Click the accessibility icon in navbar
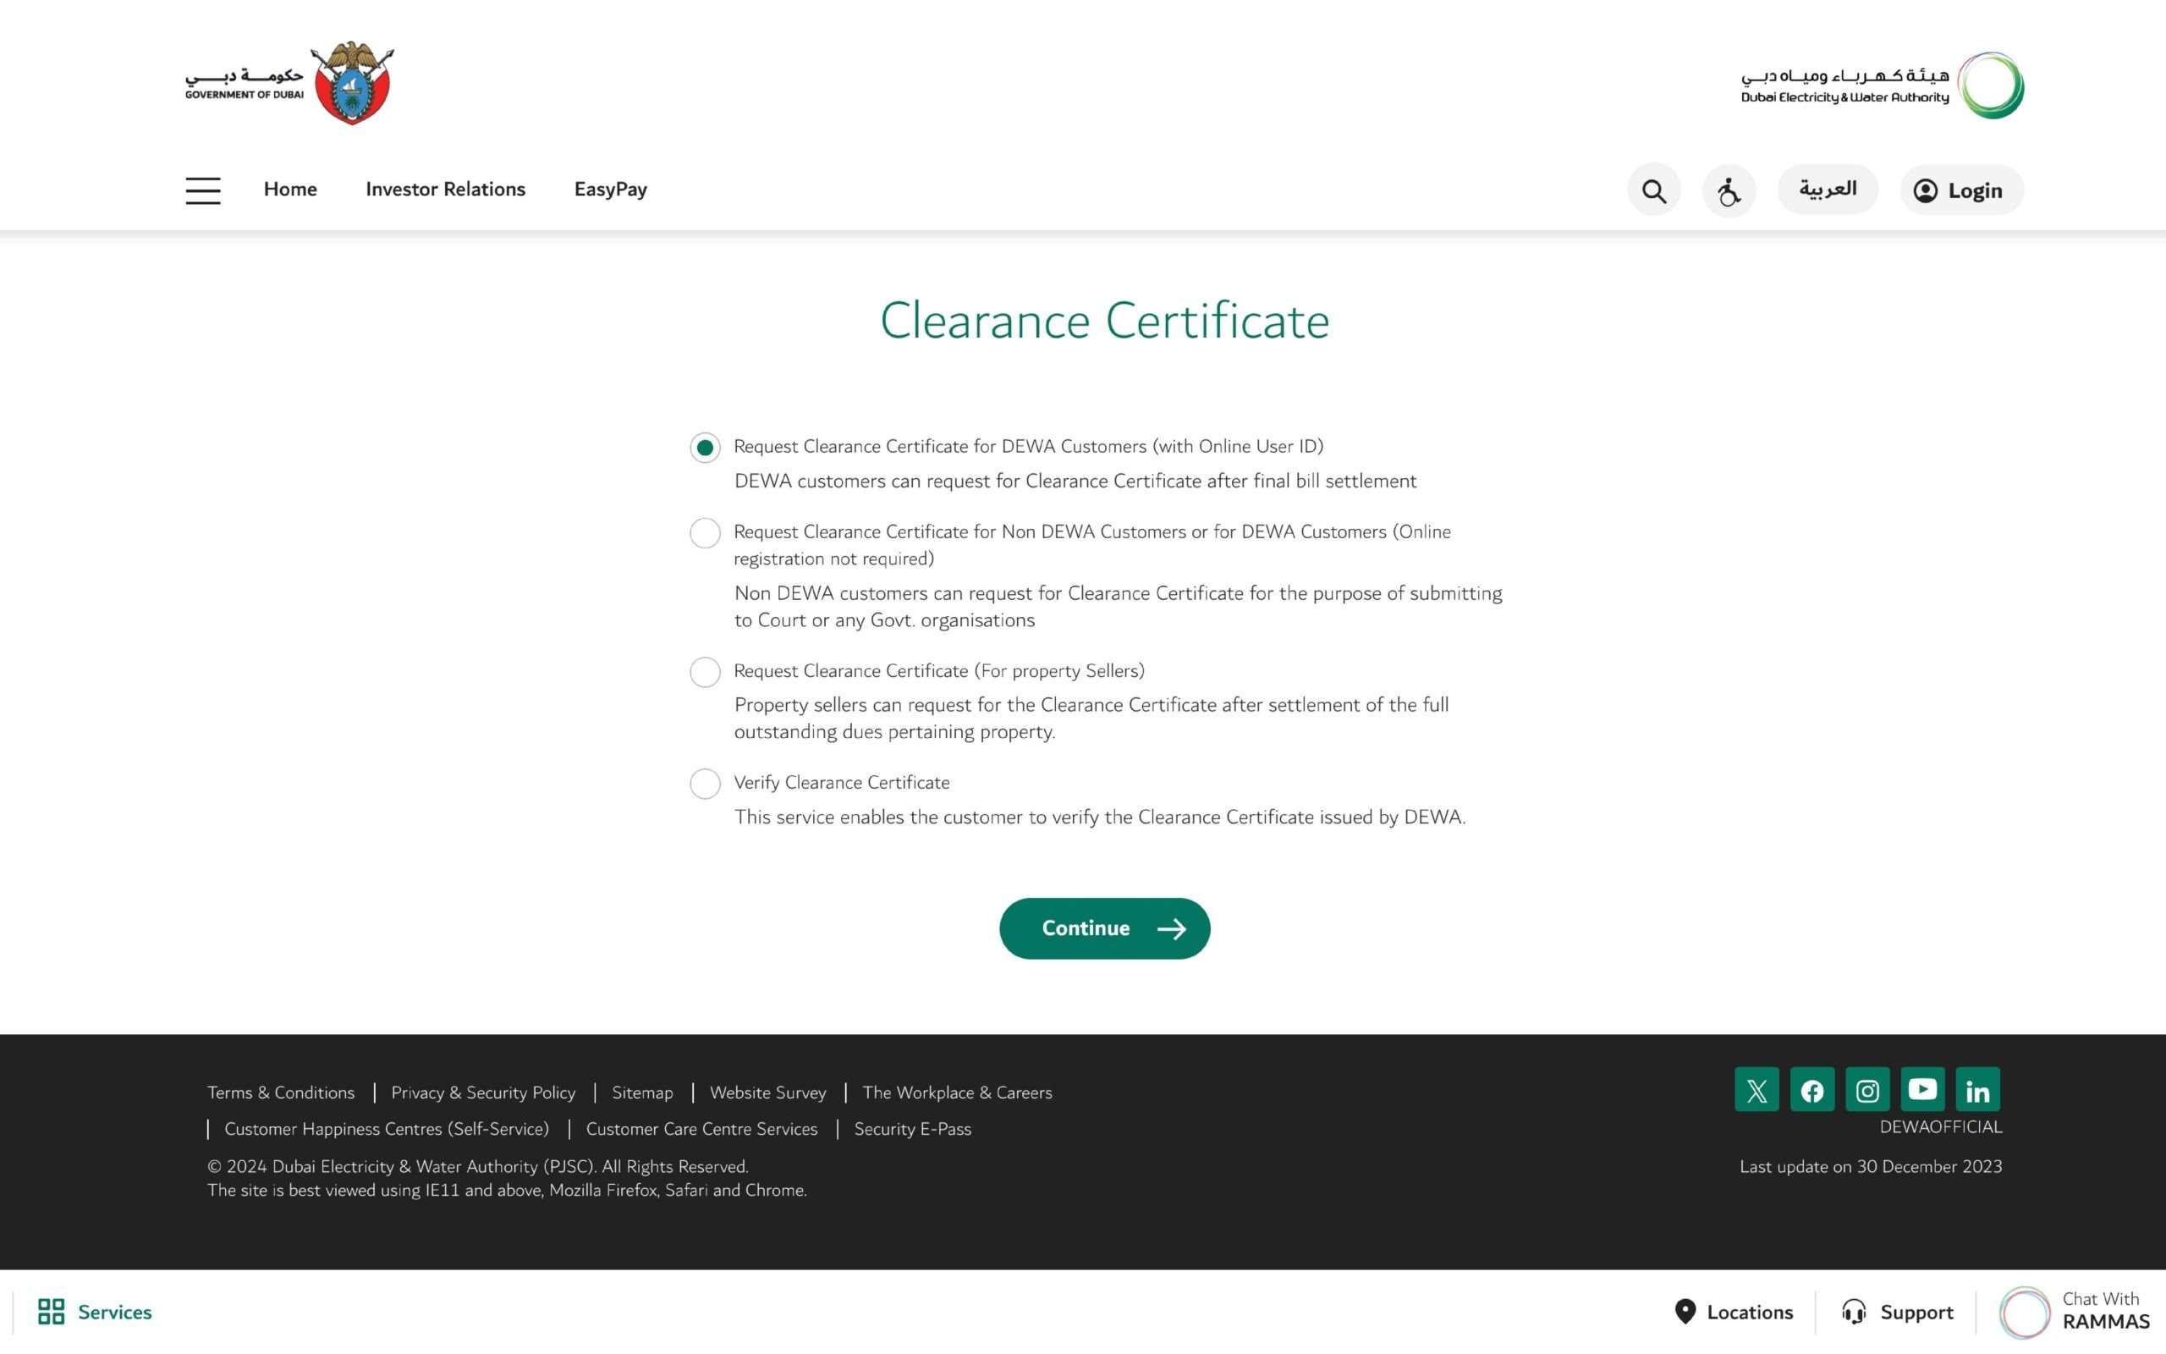This screenshot has height=1354, width=2166. click(x=1729, y=189)
